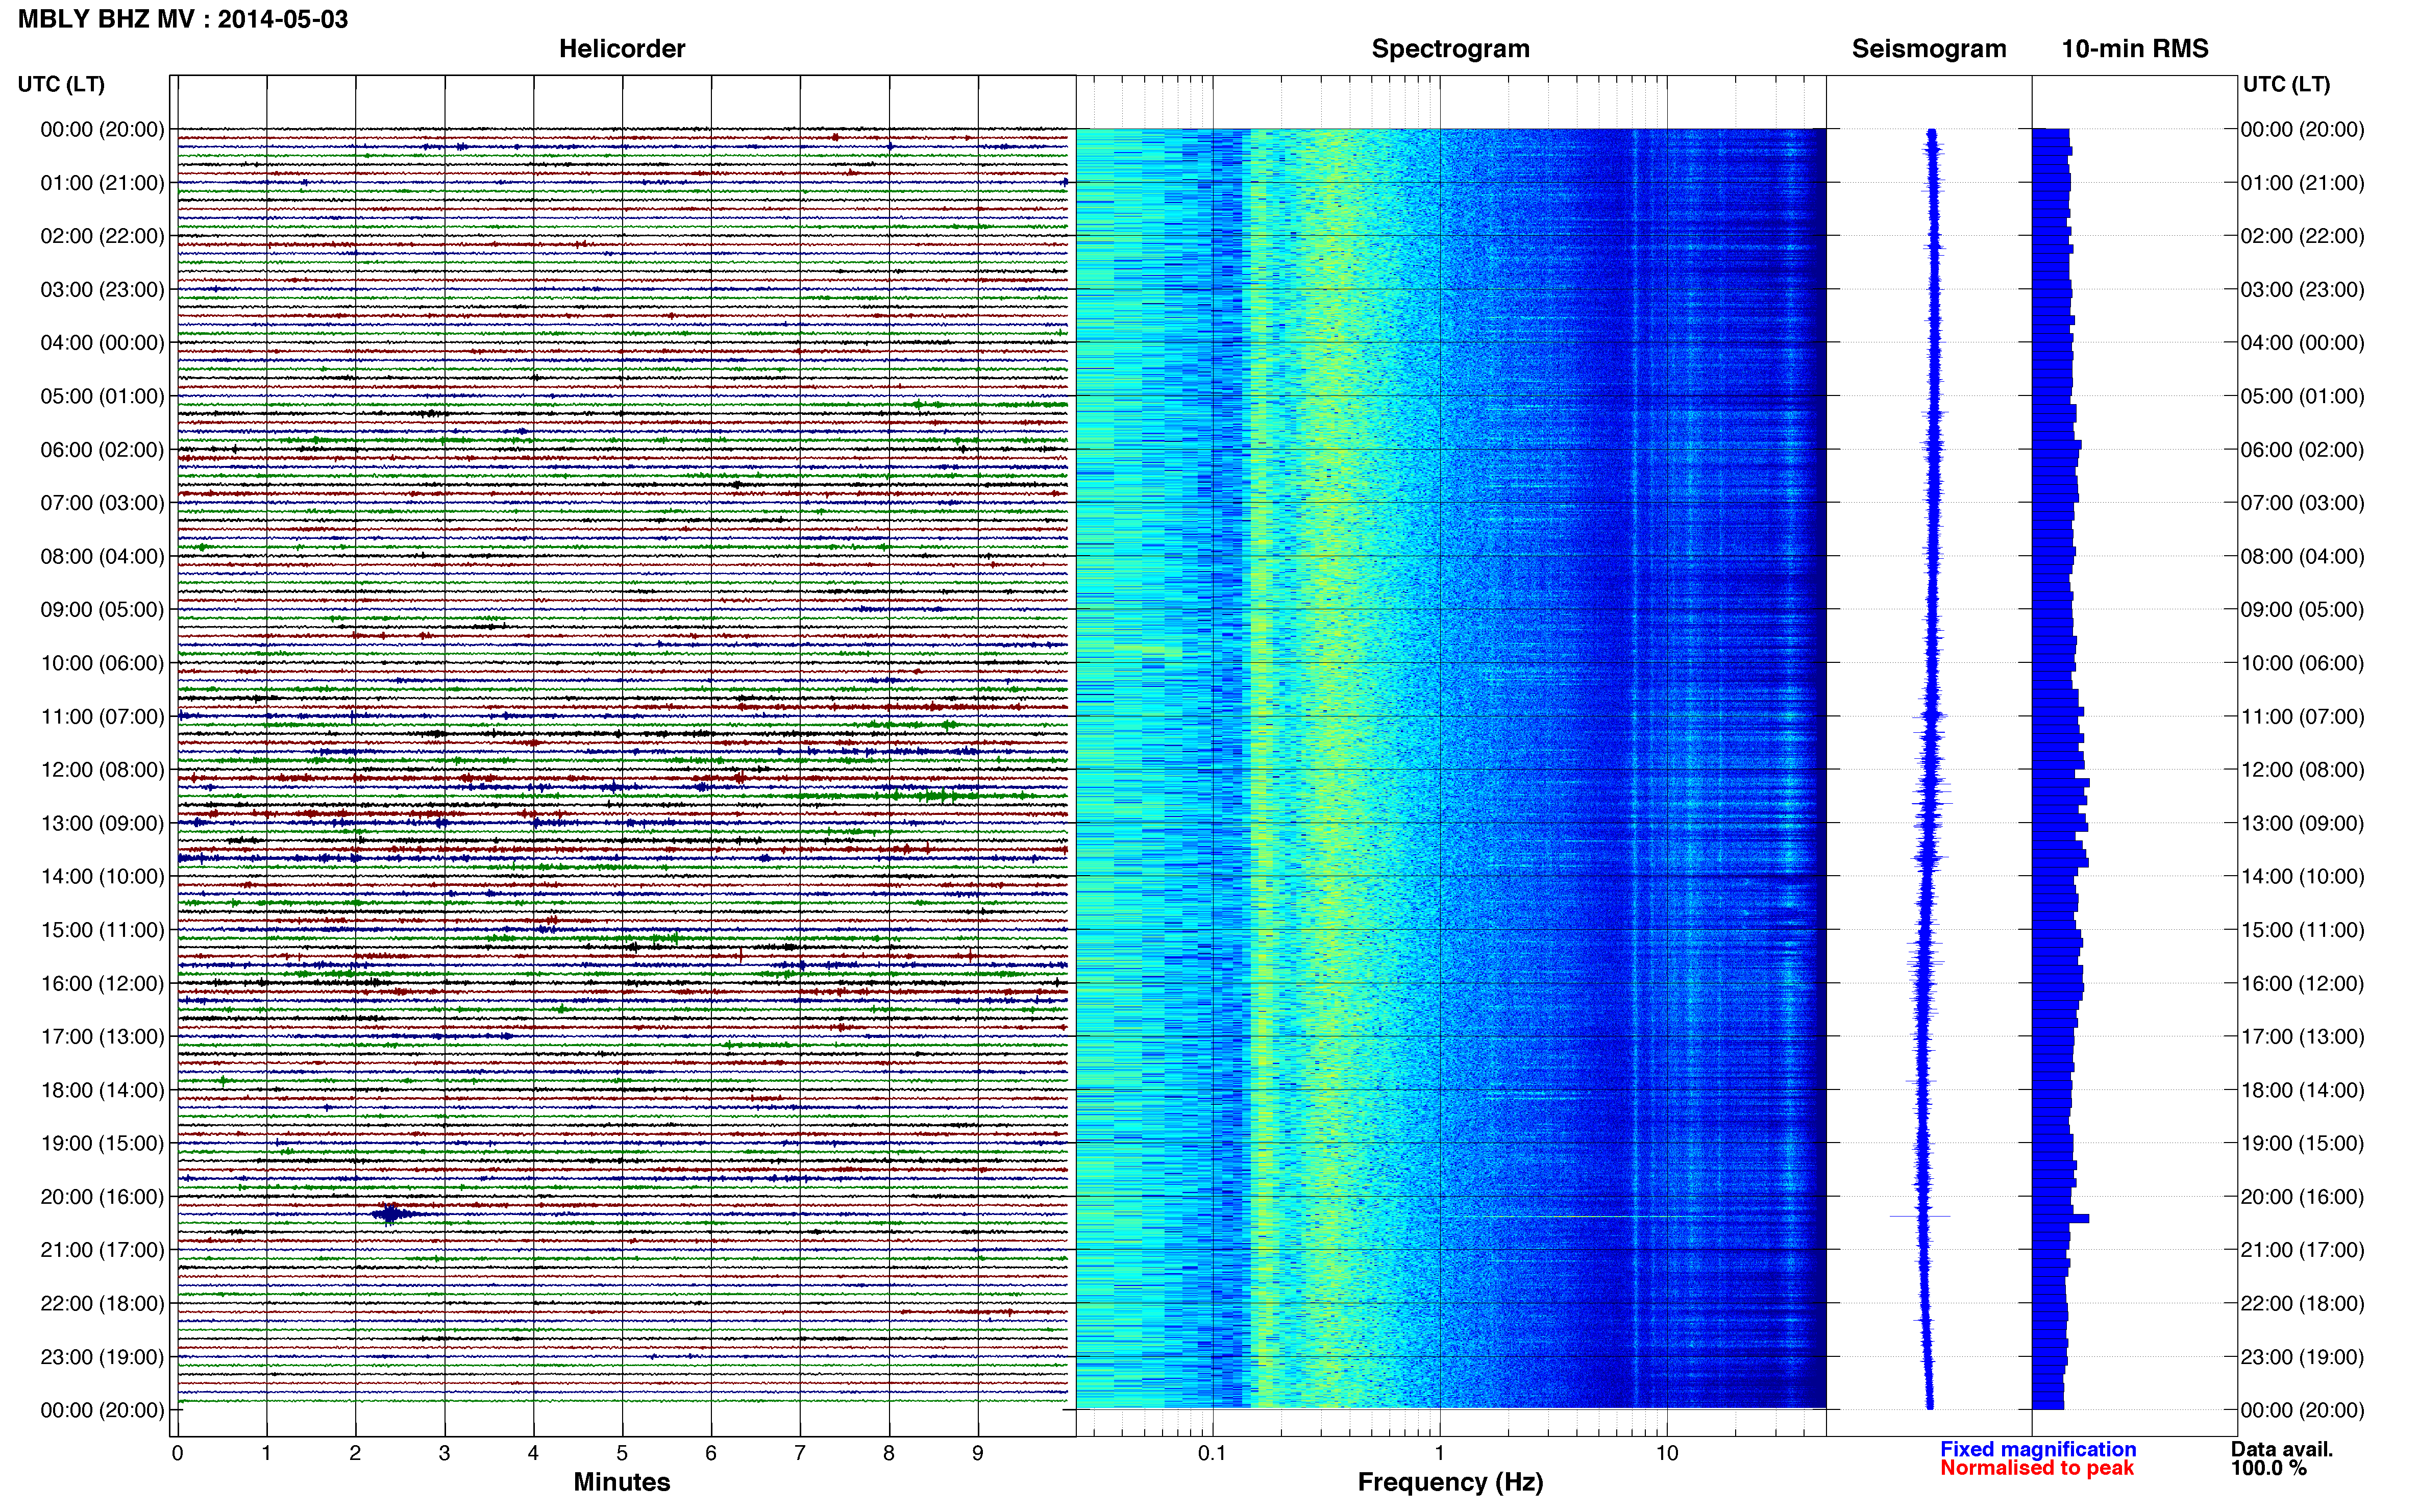
Task: Click minute tick 3 on the helicorder axis
Action: pos(444,1453)
